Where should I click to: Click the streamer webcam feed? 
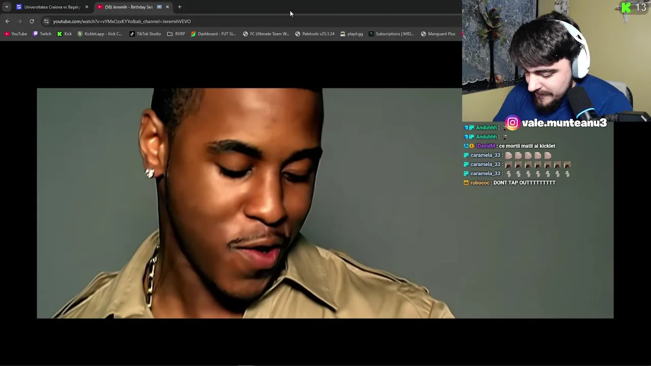556,60
